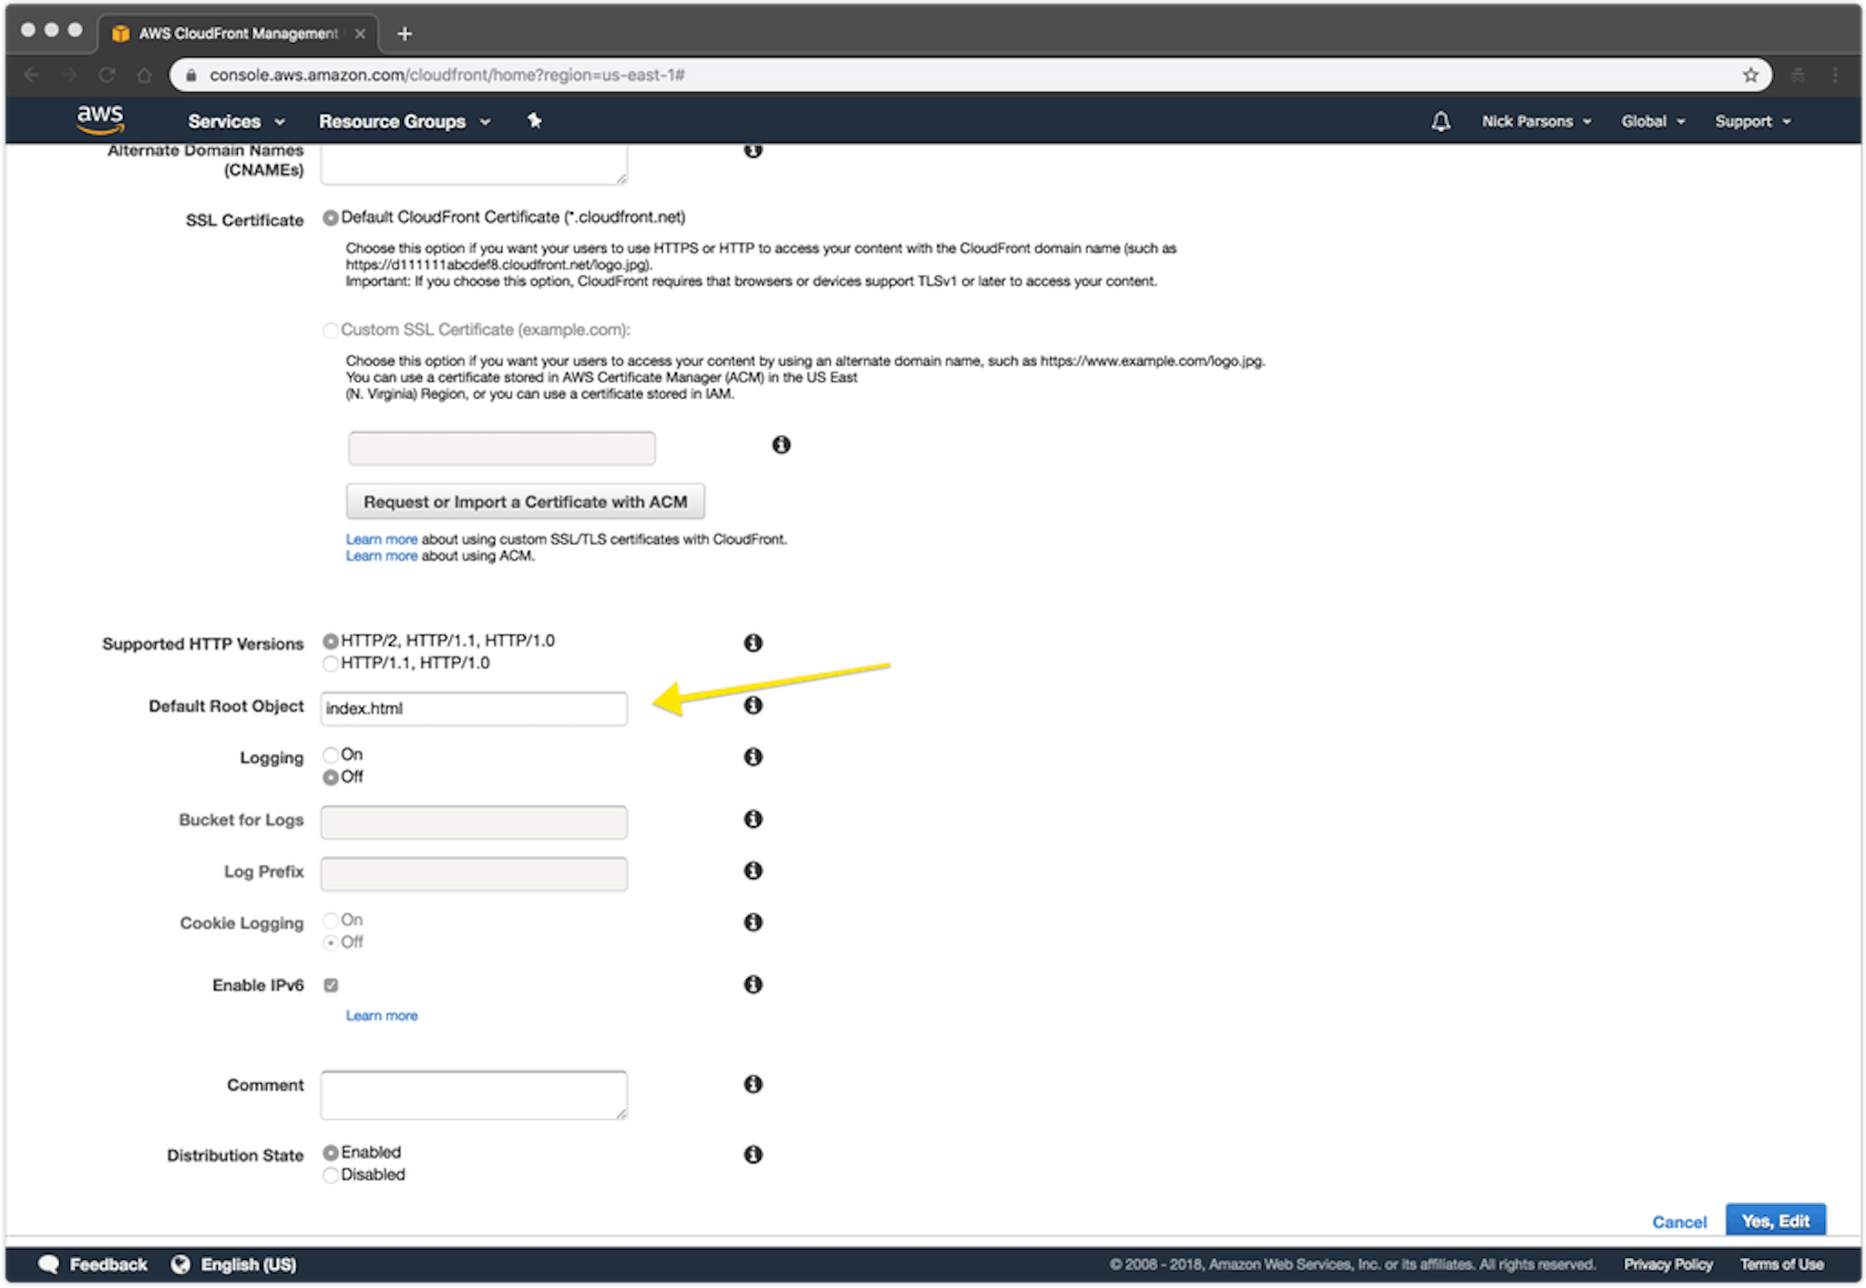Set Distribution State to Enabled
This screenshot has width=1866, height=1288.
pos(331,1153)
